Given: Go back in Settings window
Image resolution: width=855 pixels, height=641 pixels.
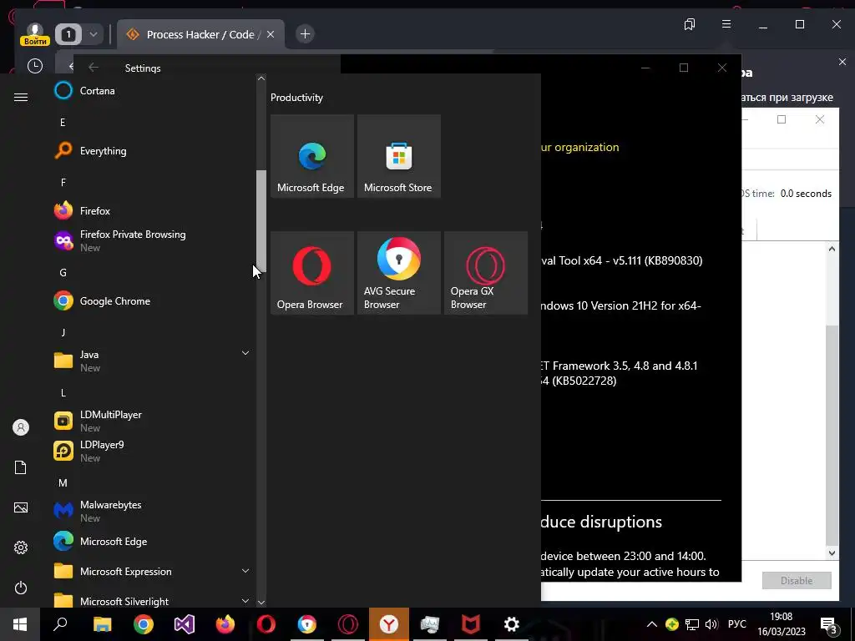Looking at the screenshot, I should 94,67.
